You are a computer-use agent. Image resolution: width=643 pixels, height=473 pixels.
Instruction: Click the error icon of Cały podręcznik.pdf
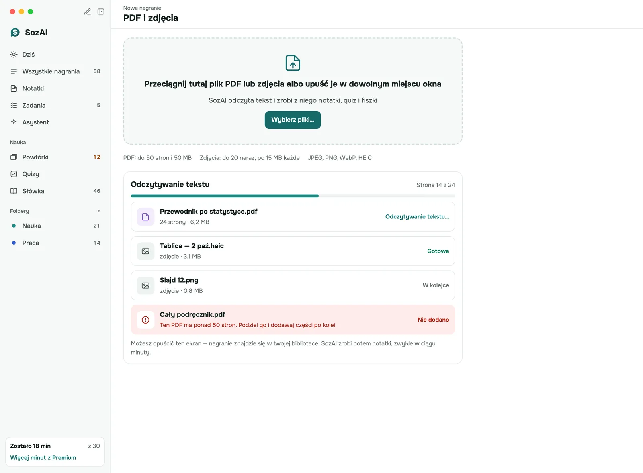point(145,320)
